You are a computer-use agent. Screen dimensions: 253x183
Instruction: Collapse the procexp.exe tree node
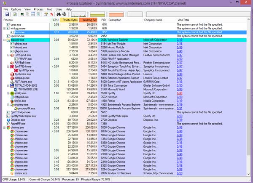(8, 105)
